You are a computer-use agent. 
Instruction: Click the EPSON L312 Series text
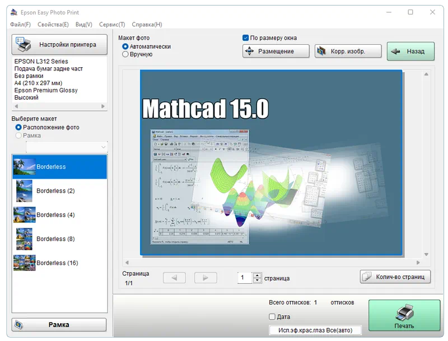pyautogui.click(x=41, y=62)
